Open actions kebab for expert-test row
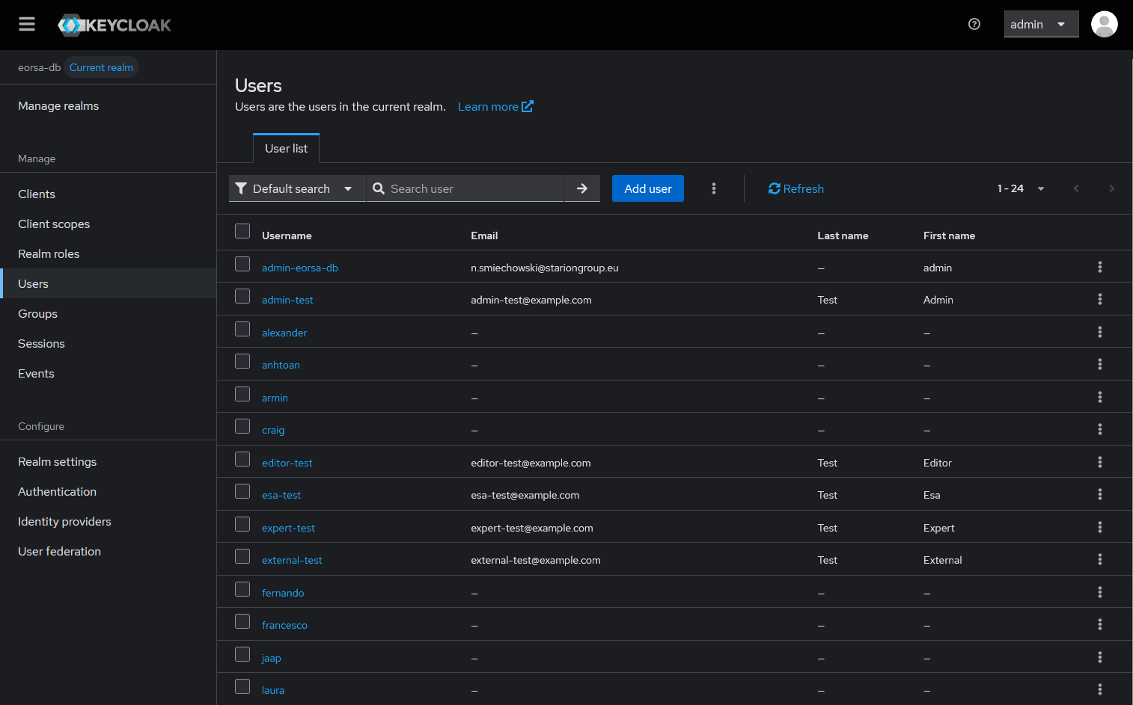Screen dimensions: 1133x705 [1099, 527]
